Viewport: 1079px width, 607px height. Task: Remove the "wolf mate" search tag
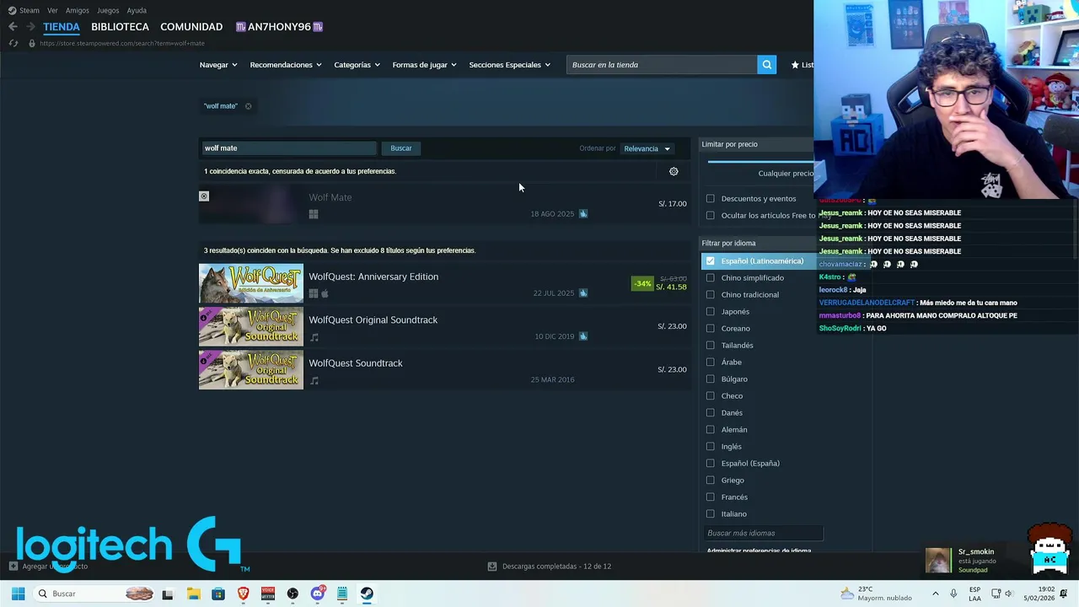(248, 106)
